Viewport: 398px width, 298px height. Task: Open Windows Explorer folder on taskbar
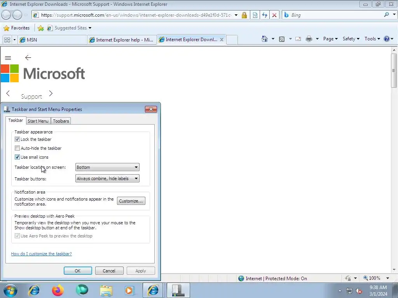106,291
